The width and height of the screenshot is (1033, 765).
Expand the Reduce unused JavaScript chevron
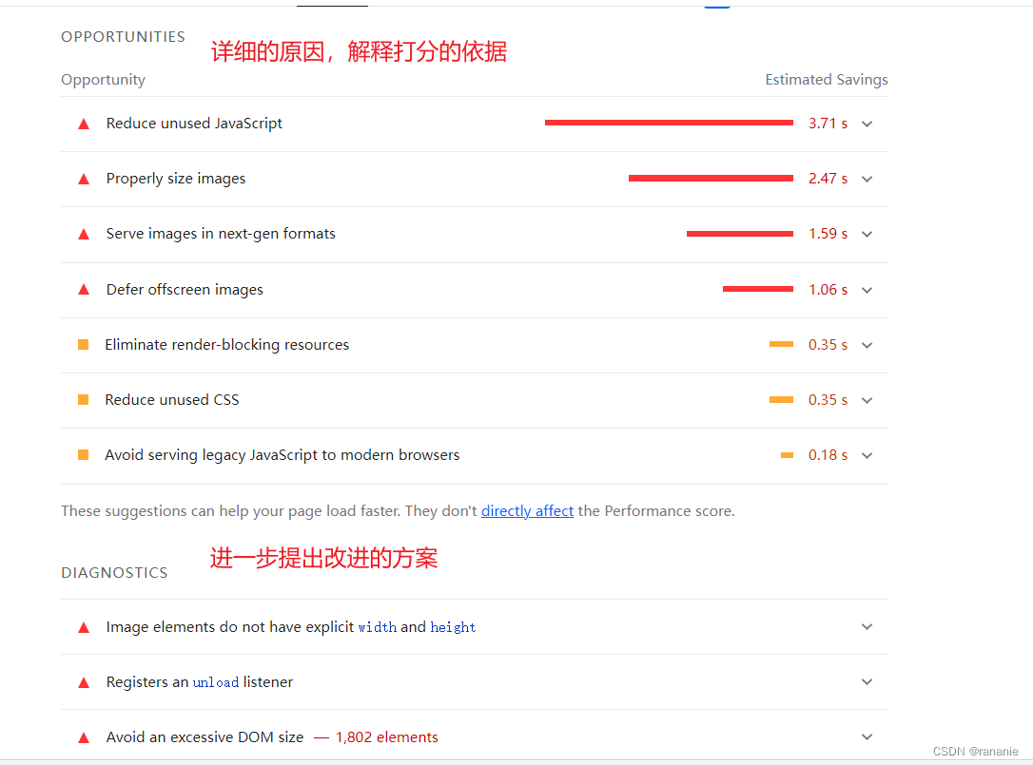point(867,124)
